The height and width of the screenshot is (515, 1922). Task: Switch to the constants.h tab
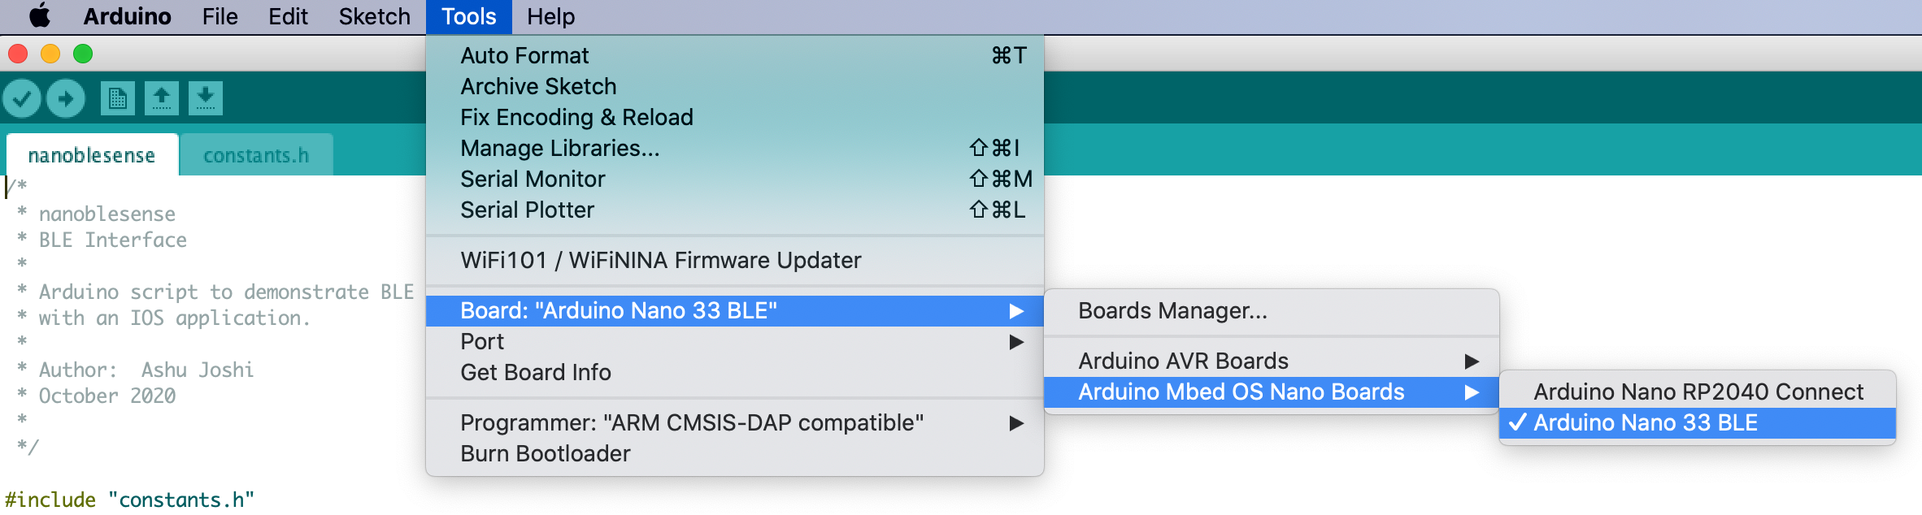tap(256, 155)
